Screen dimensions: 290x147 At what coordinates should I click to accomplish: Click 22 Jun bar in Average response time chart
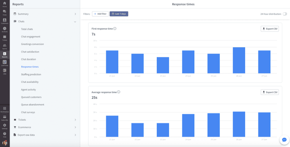pos(138,130)
